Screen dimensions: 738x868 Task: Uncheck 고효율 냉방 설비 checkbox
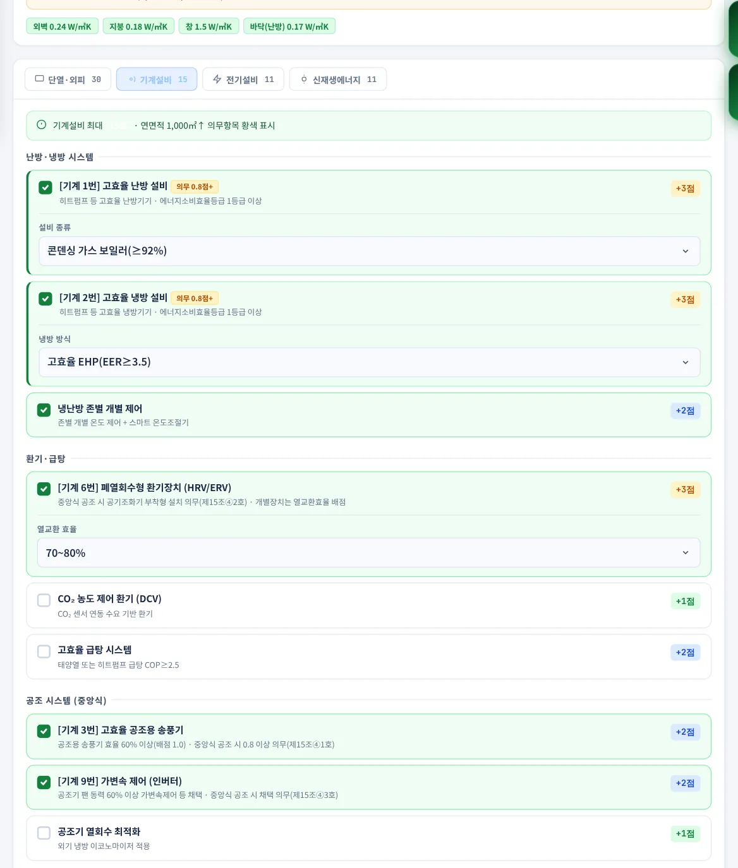pyautogui.click(x=45, y=299)
